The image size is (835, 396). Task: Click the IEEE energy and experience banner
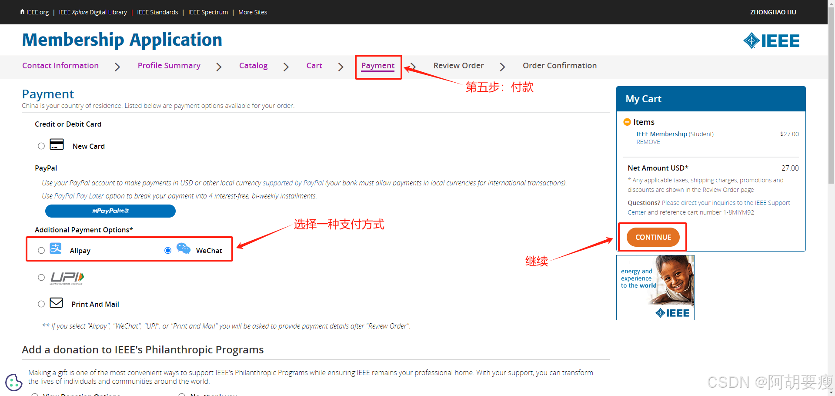(655, 288)
